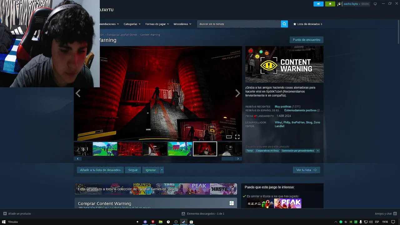Click the 19:56 taskbar clock

pos(385,222)
